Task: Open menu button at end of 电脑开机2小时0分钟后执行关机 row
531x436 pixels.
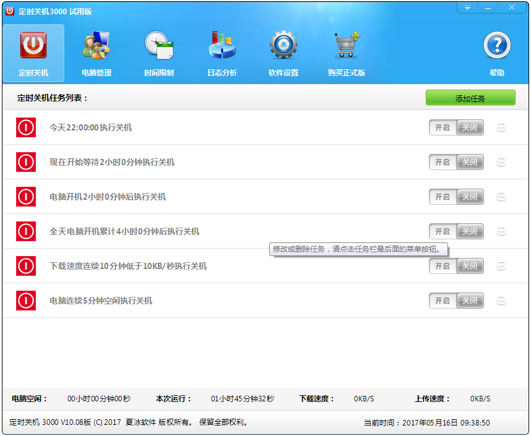Action: [x=501, y=197]
